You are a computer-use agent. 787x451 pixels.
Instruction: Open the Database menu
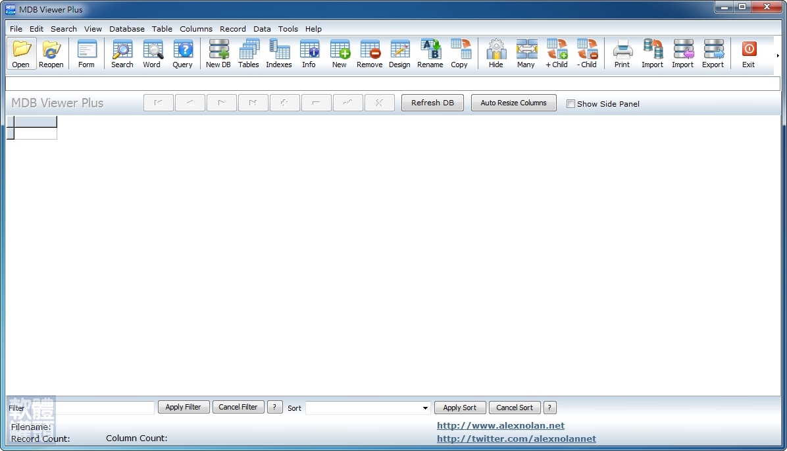click(x=126, y=29)
